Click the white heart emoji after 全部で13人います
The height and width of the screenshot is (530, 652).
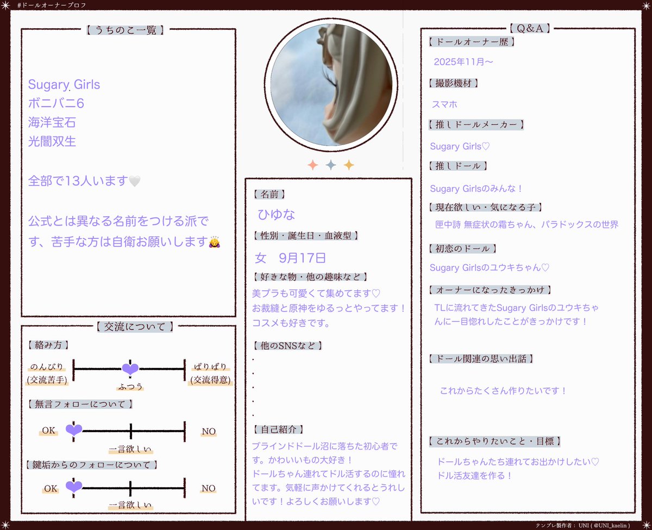[134, 181]
